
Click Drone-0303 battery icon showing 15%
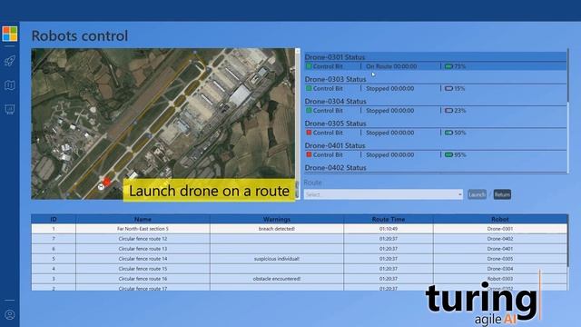[x=448, y=89]
